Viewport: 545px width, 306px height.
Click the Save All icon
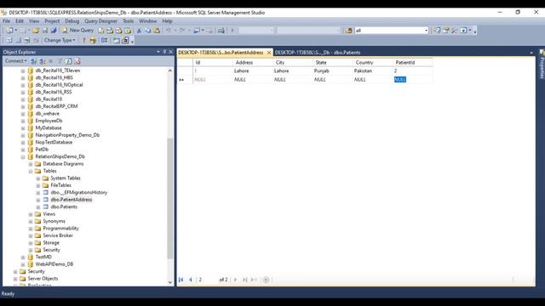54,31
